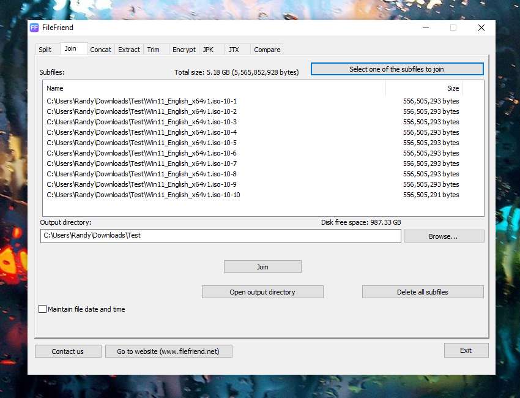
Task: Click the FileFriend app icon in title bar
Action: click(34, 28)
